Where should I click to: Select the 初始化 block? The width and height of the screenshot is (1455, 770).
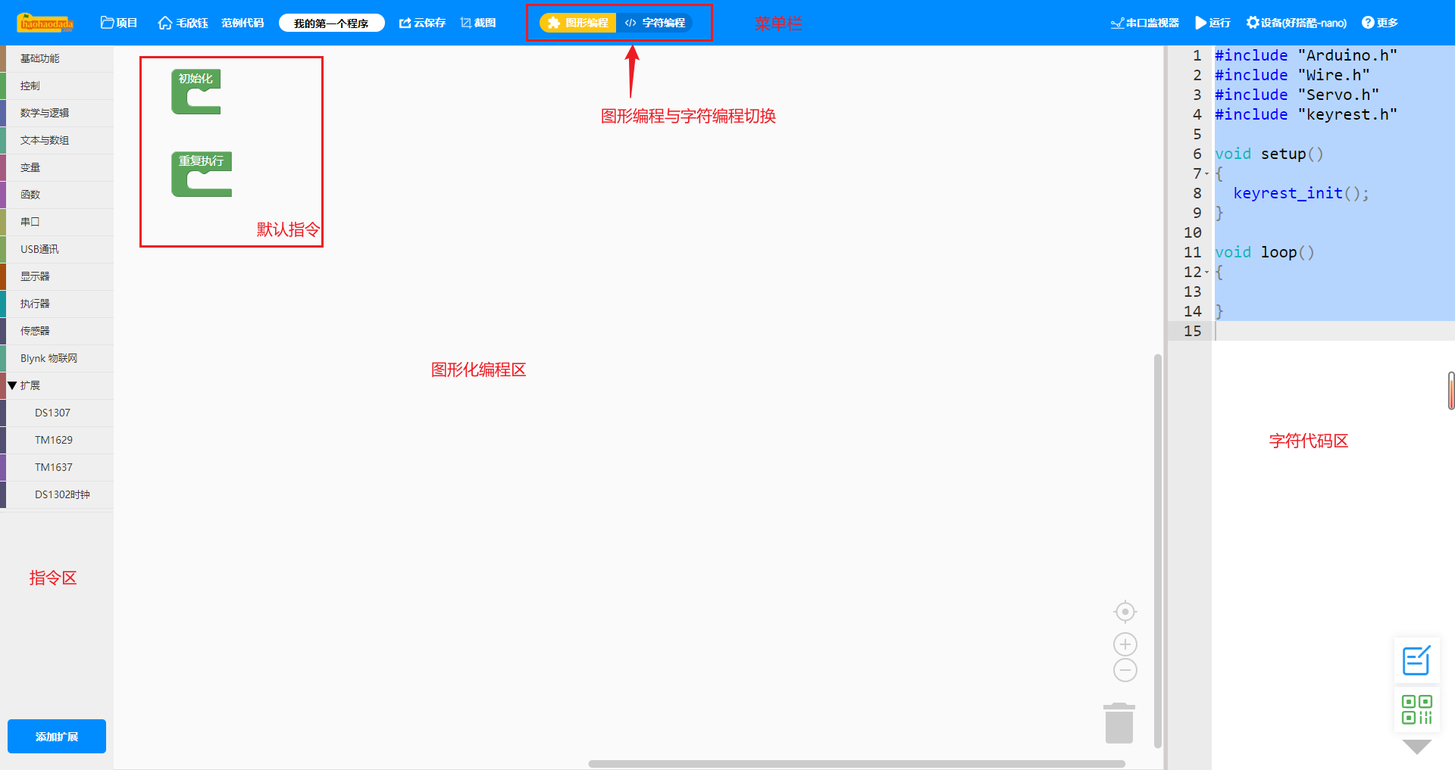coord(196,79)
